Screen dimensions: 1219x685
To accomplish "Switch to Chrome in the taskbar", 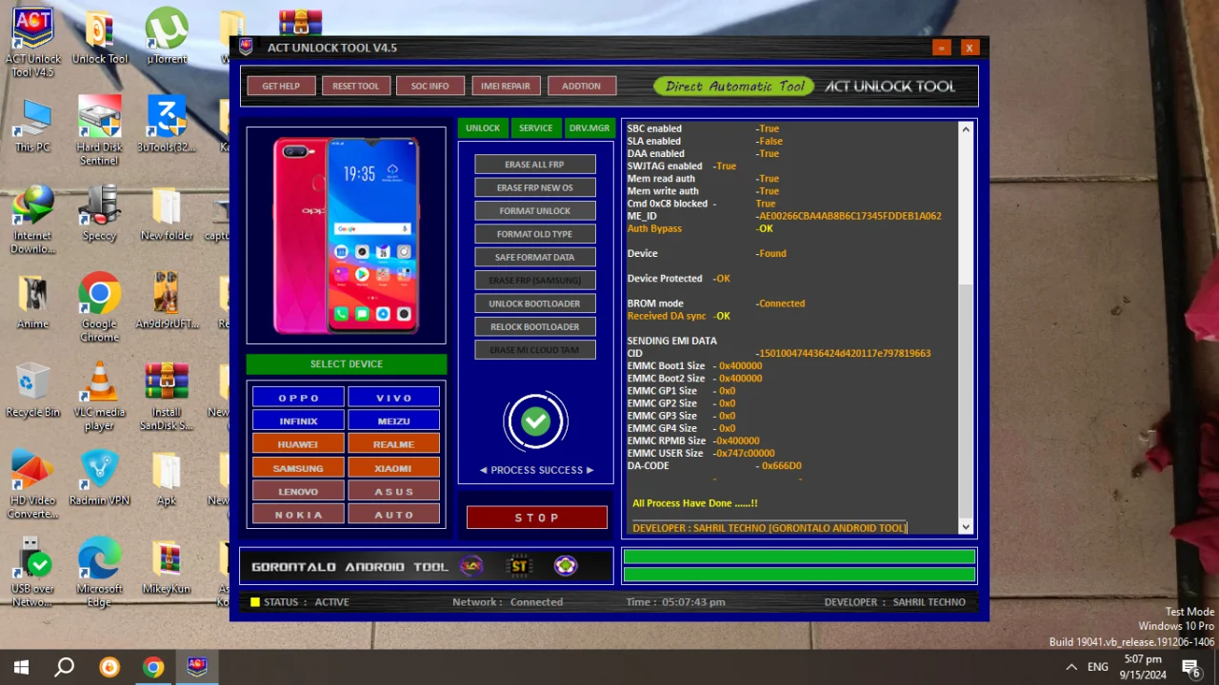I will coord(153,667).
